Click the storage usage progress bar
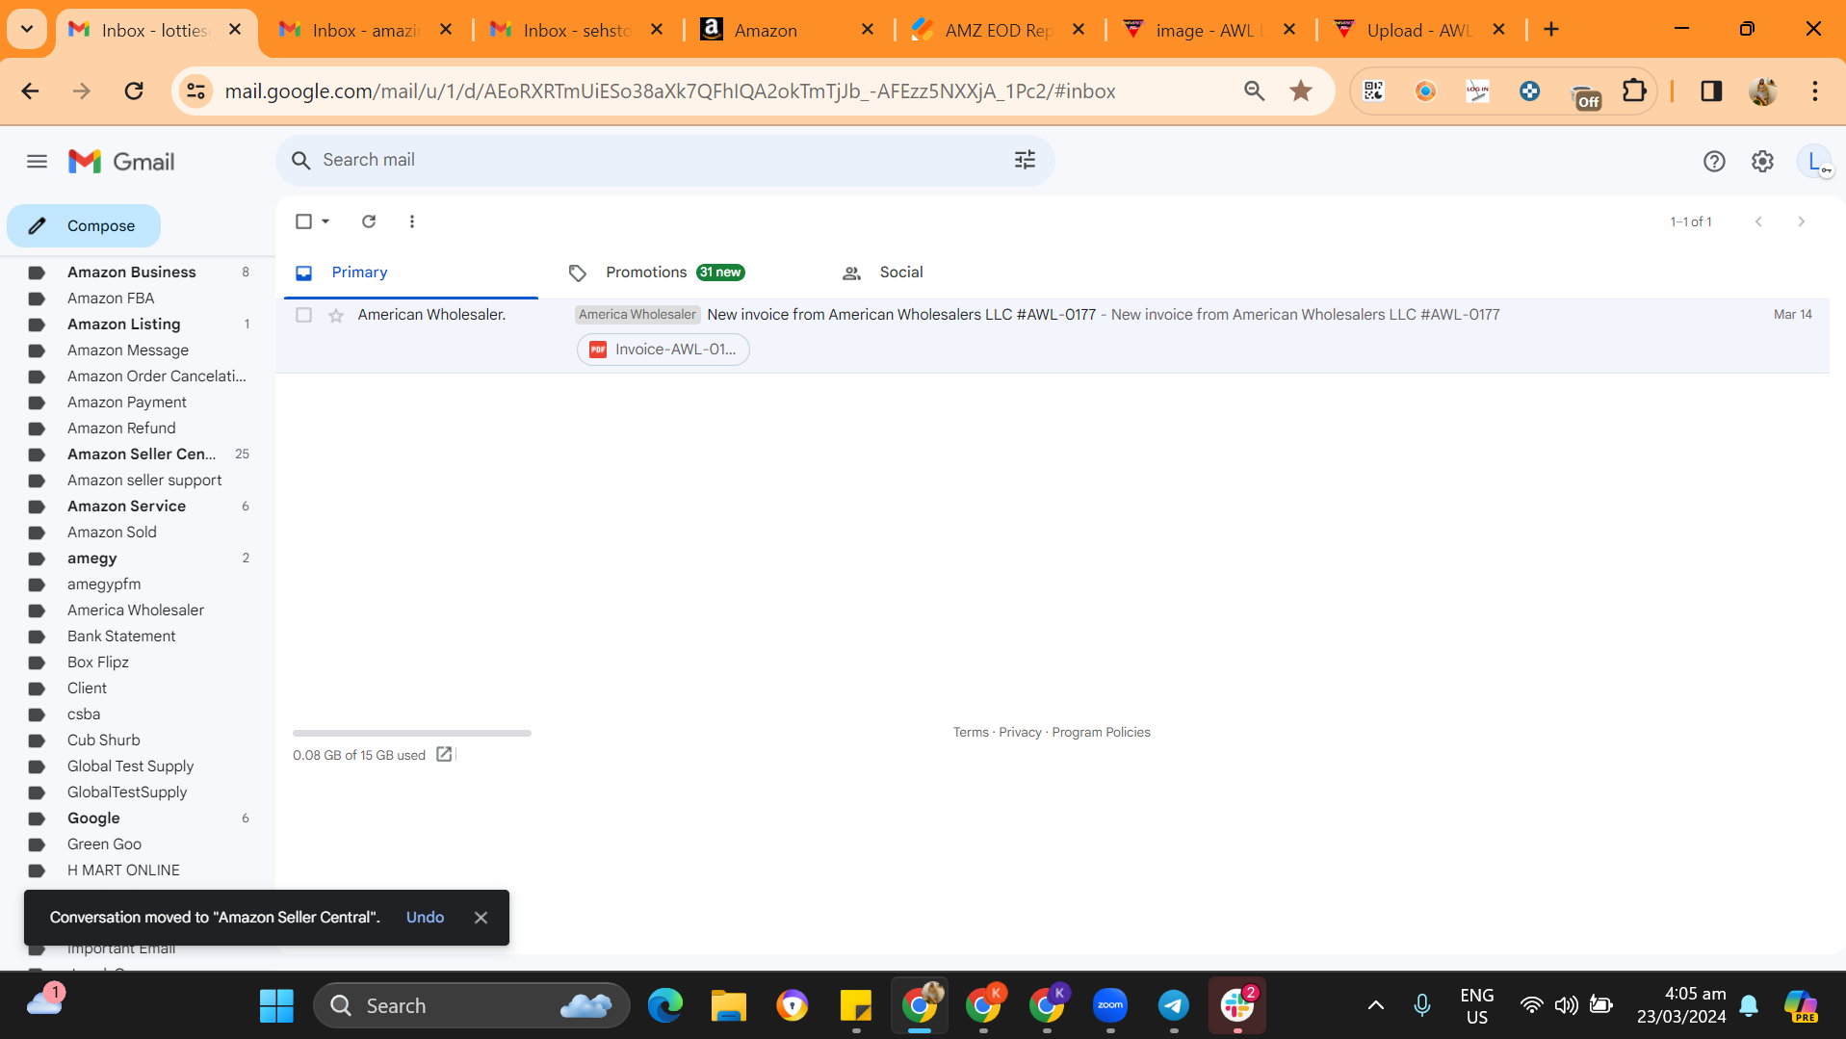This screenshot has width=1846, height=1039. [412, 734]
